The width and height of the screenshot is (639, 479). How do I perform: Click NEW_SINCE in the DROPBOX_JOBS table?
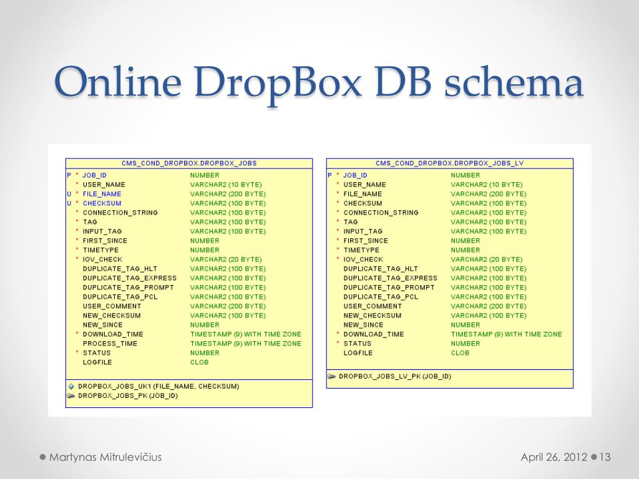(103, 325)
